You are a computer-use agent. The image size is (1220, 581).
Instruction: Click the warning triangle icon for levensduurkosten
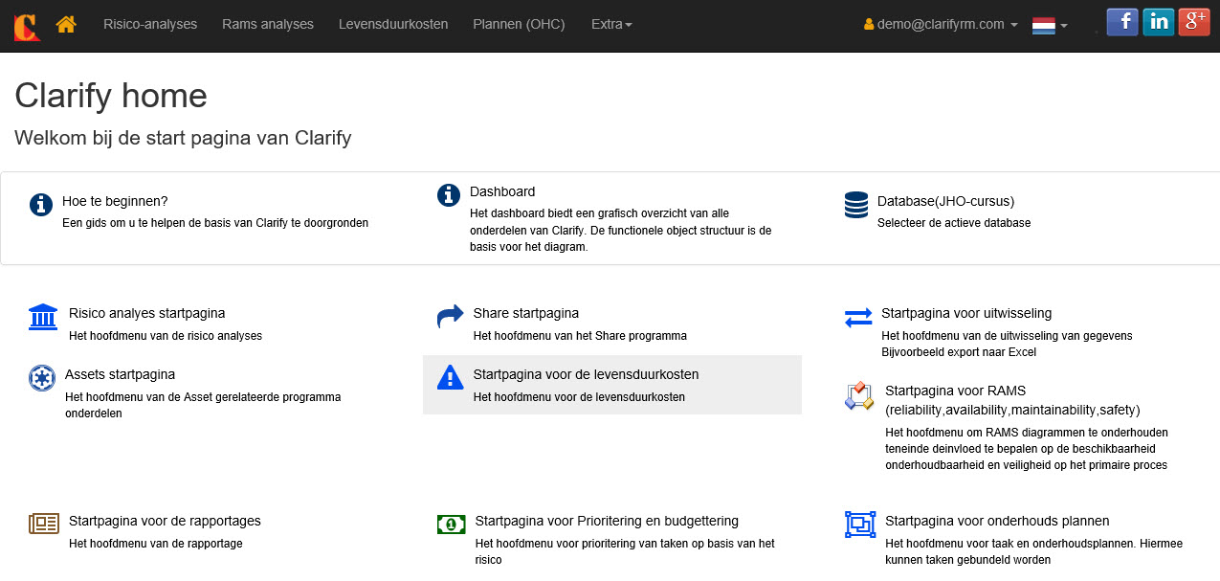450,378
